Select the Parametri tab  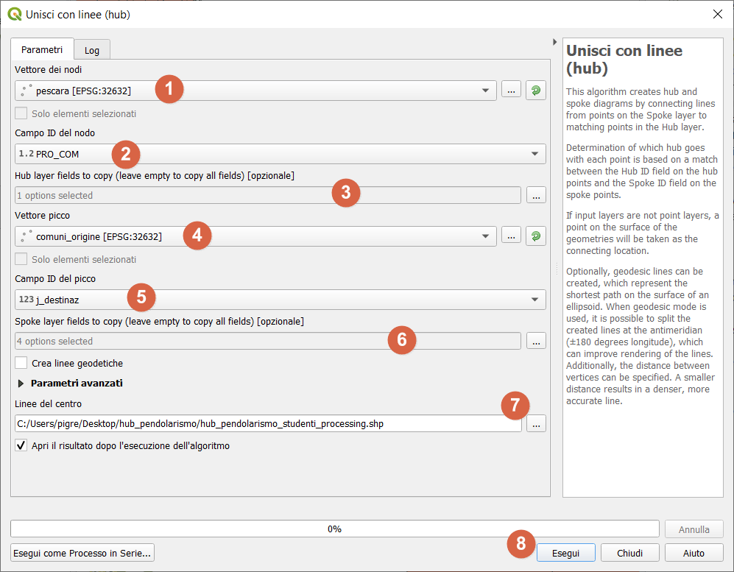click(42, 49)
